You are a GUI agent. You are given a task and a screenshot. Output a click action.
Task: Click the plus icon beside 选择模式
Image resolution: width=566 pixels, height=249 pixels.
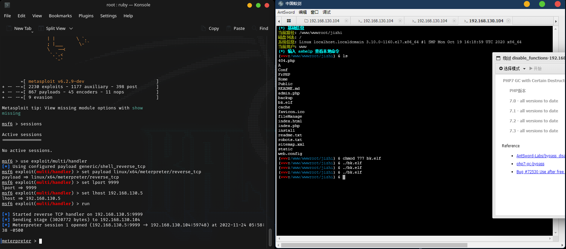click(501, 68)
